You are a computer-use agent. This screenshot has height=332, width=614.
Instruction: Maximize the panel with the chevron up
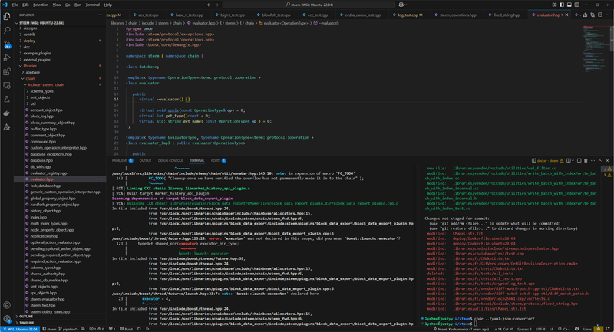tap(600, 161)
